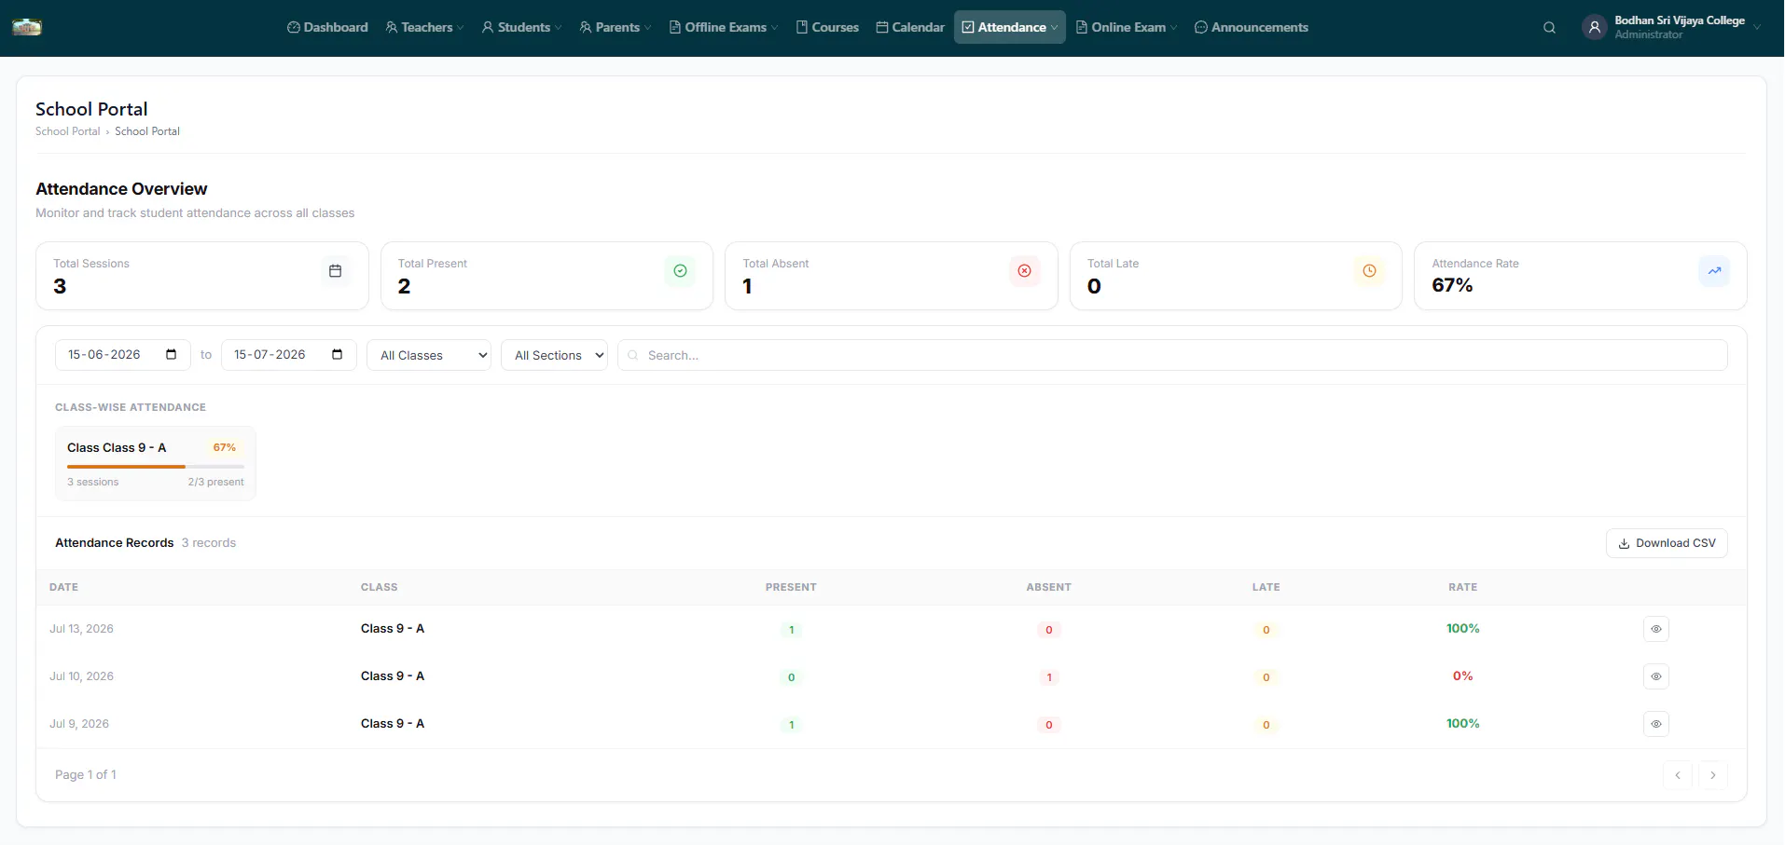Expand the Students menu

(x=522, y=28)
